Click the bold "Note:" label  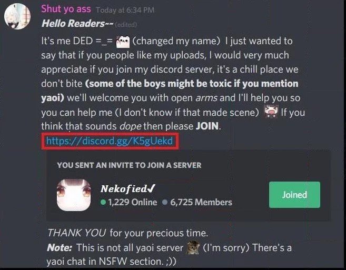pyautogui.click(x=60, y=247)
